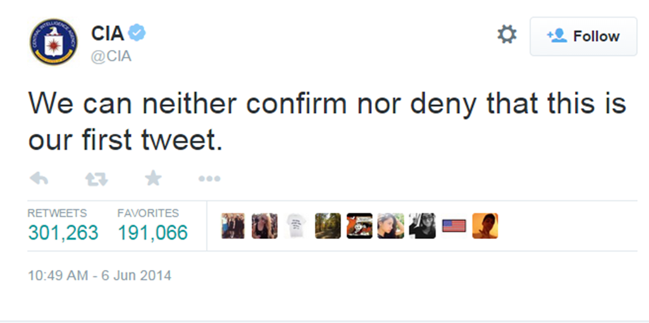Viewport: 649px width, 323px height.
Task: Click the white t-shirt avatar
Action: pyautogui.click(x=295, y=226)
